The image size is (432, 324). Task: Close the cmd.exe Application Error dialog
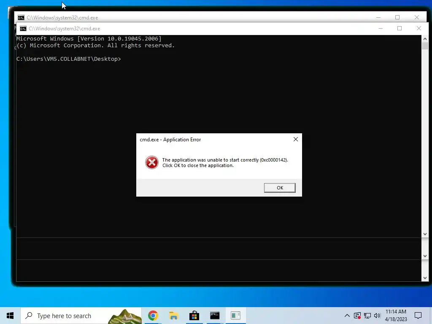296,139
